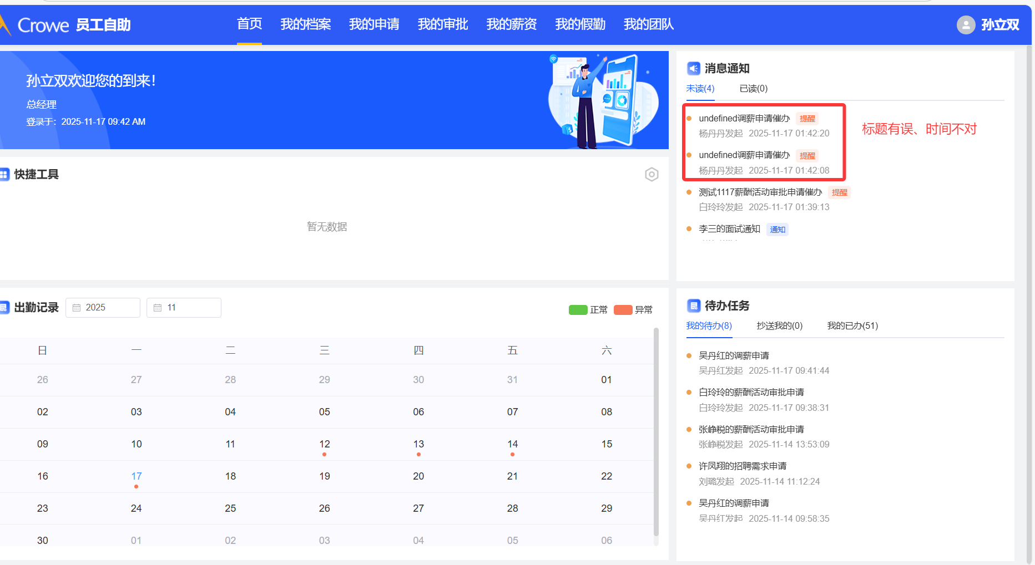The image size is (1035, 565).
Task: Click the quick tools settings gear icon
Action: pos(652,175)
